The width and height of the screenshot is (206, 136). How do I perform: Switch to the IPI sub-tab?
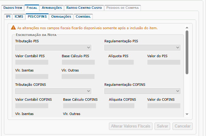8,17
